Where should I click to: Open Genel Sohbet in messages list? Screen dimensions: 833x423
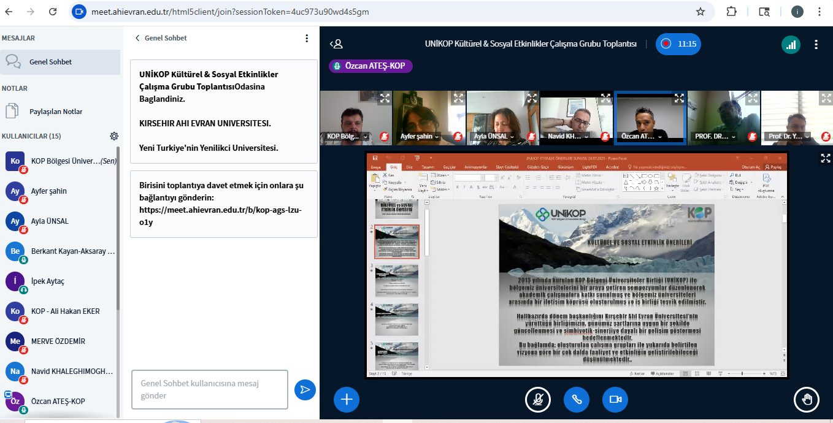click(50, 62)
